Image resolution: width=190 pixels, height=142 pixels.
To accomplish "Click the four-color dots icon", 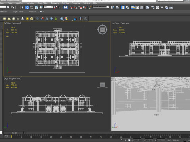I will coord(66,19).
